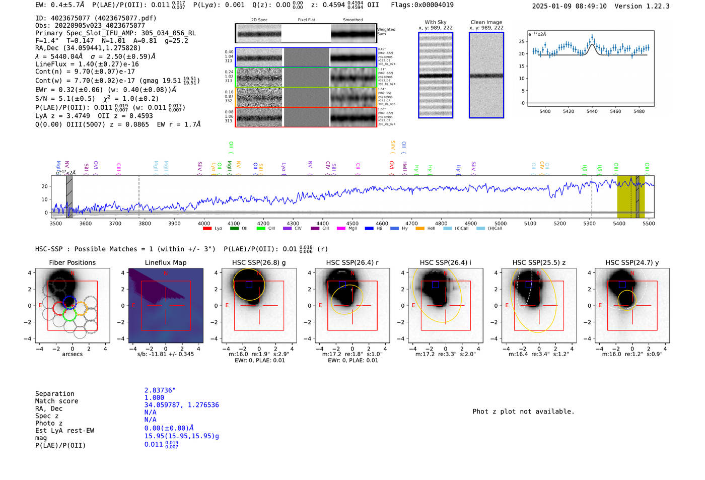Click the dashed vertical line near 5300 Å

click(592, 196)
